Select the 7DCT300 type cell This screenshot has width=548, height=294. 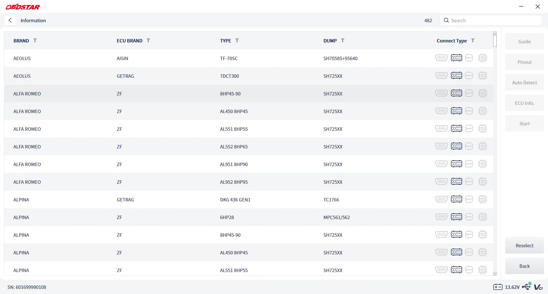click(x=229, y=76)
